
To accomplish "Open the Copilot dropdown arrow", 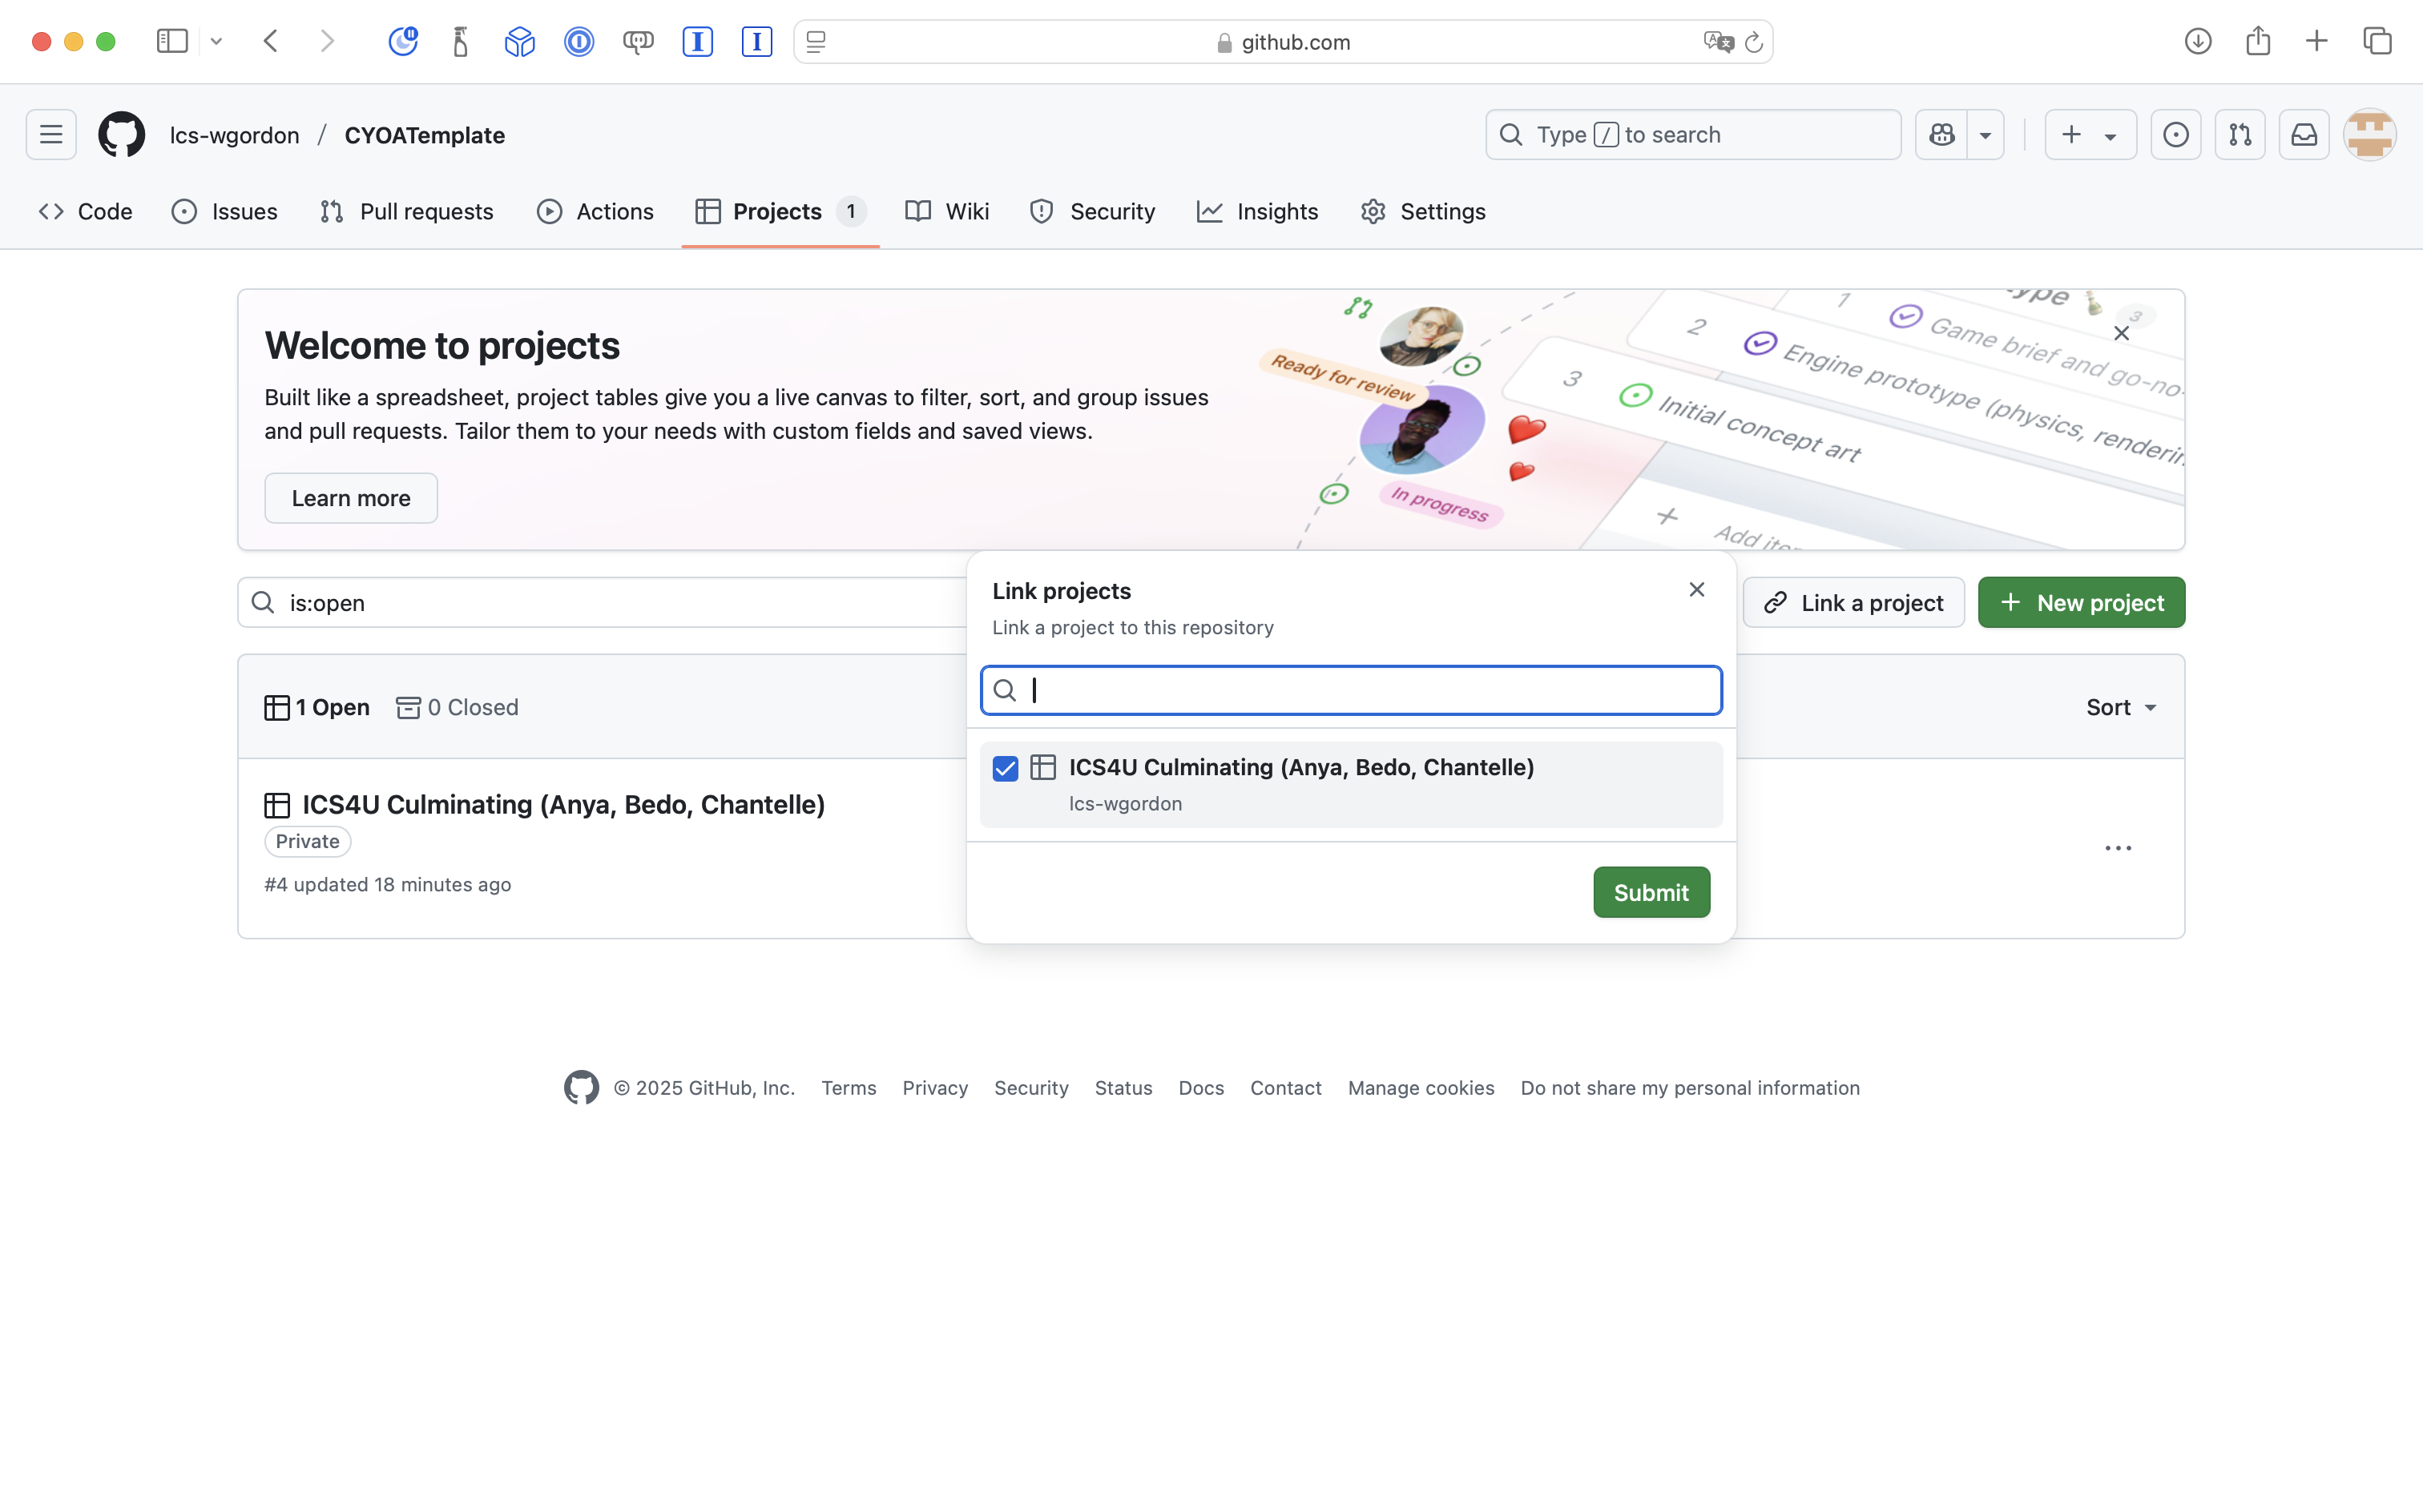I will (1985, 135).
